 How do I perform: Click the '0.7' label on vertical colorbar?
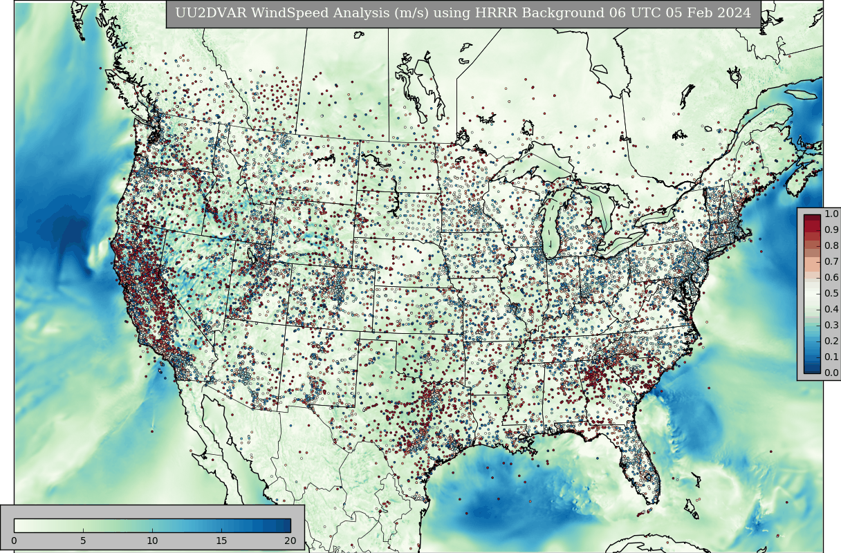tap(831, 262)
